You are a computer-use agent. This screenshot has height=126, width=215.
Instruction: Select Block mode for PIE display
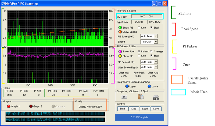[x=151, y=28]
